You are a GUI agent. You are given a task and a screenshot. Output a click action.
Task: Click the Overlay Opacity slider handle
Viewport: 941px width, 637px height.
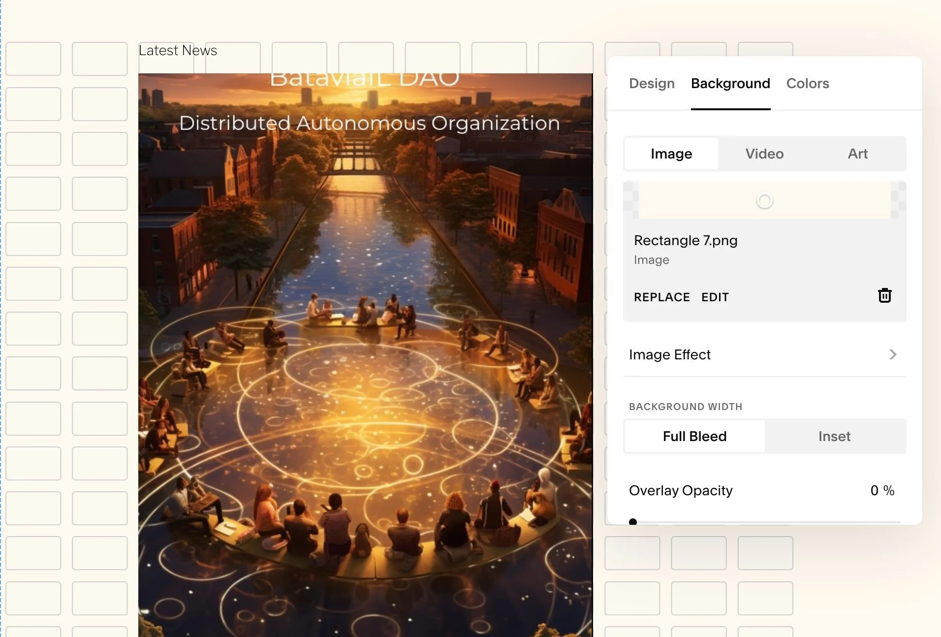coord(633,522)
